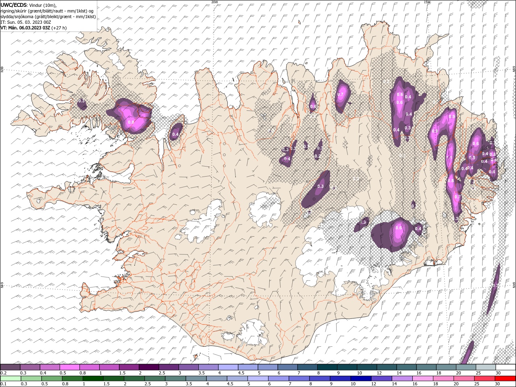Select lower-row blue swatch starting at 8
The height and width of the screenshot is (387, 516).
coord(319,379)
